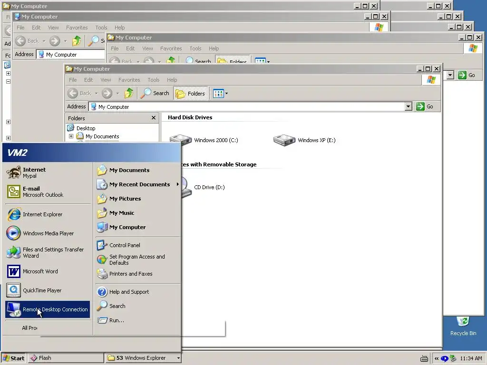Viewport: 487px width, 365px height.
Task: Open Printers and Faxes
Action: tap(137, 274)
